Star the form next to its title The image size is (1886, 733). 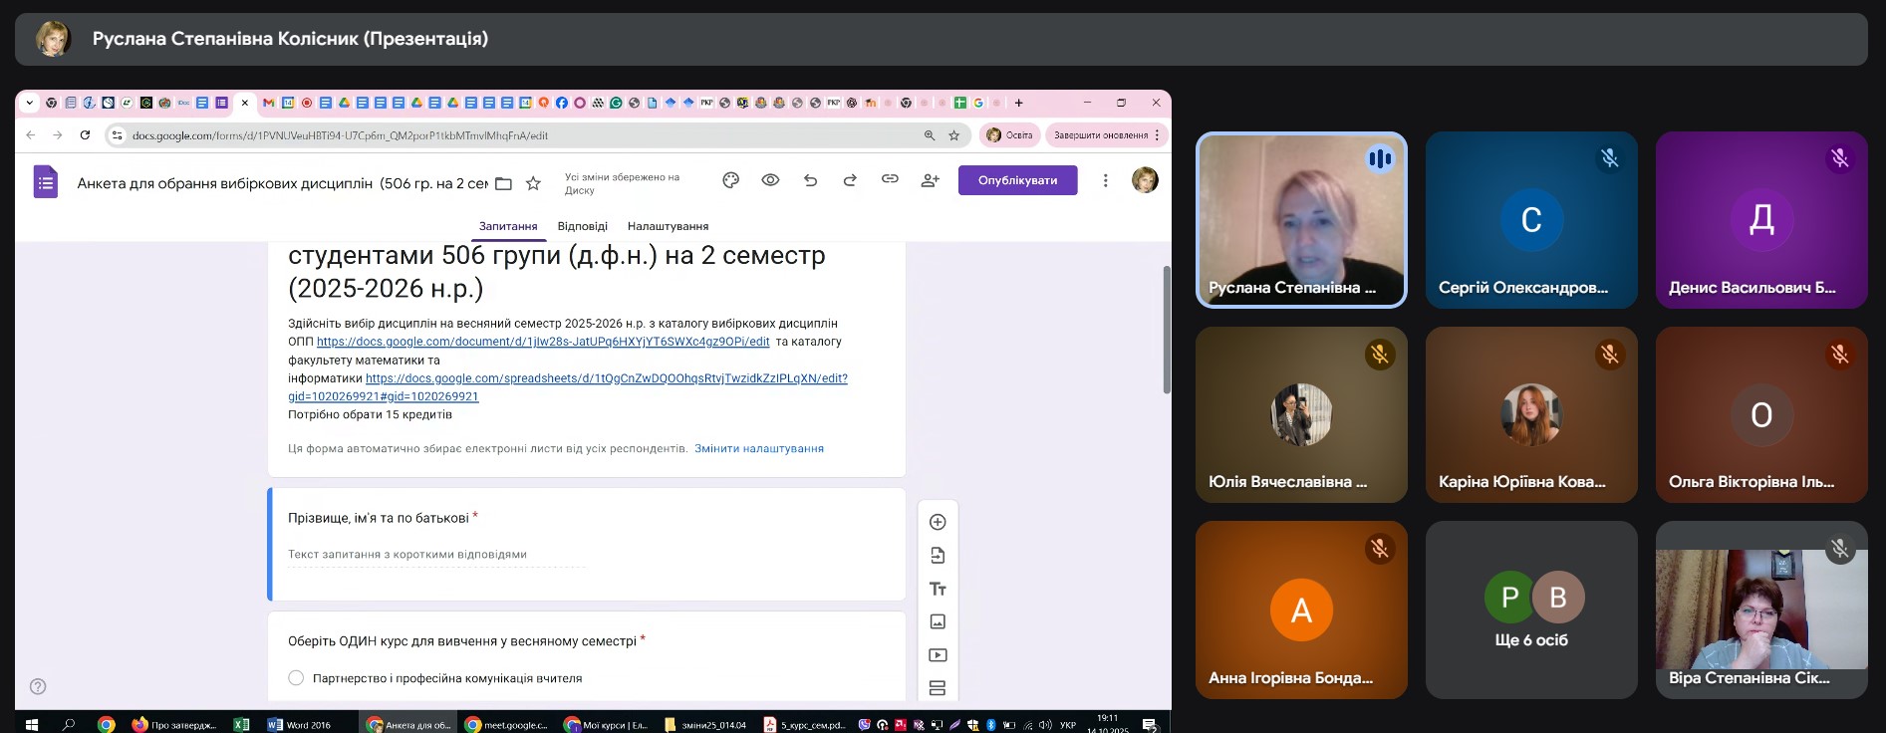click(533, 183)
